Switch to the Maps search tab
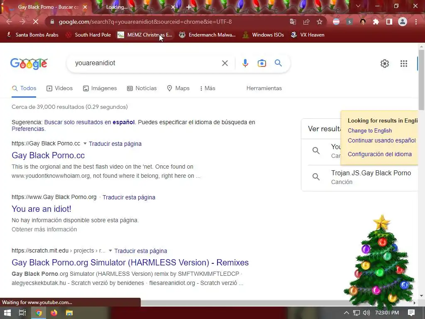This screenshot has width=425, height=319. (178, 88)
